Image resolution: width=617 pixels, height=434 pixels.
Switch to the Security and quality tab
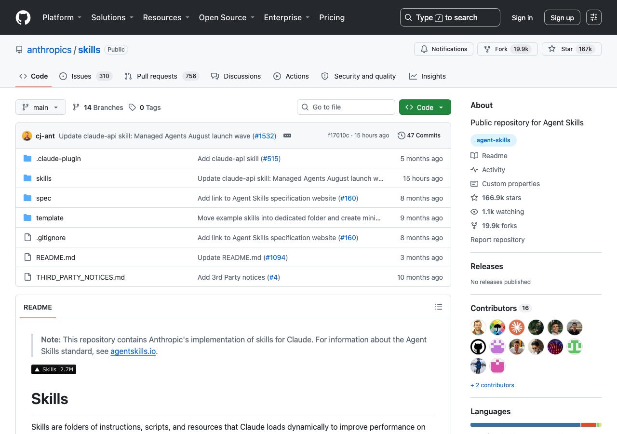(x=359, y=76)
